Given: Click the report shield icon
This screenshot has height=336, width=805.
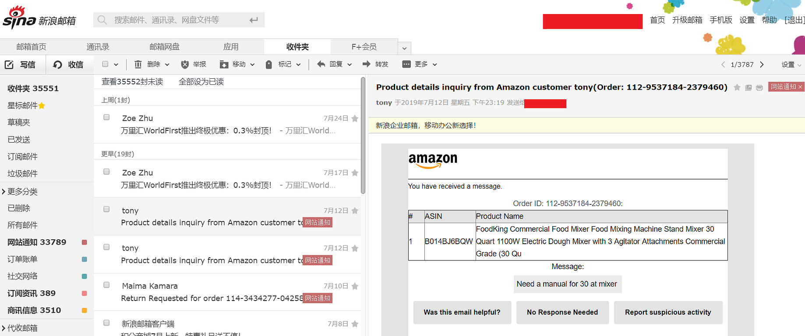Looking at the screenshot, I should coord(185,64).
